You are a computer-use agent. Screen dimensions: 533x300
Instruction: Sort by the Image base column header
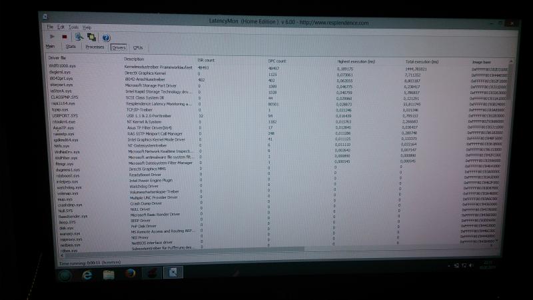point(481,62)
